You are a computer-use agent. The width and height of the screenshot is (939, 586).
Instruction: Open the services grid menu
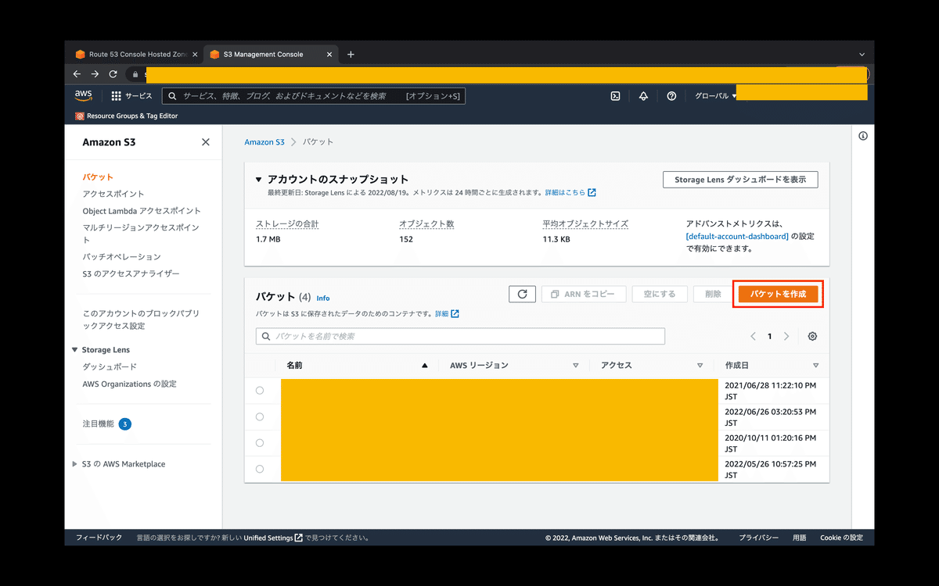pyautogui.click(x=117, y=96)
